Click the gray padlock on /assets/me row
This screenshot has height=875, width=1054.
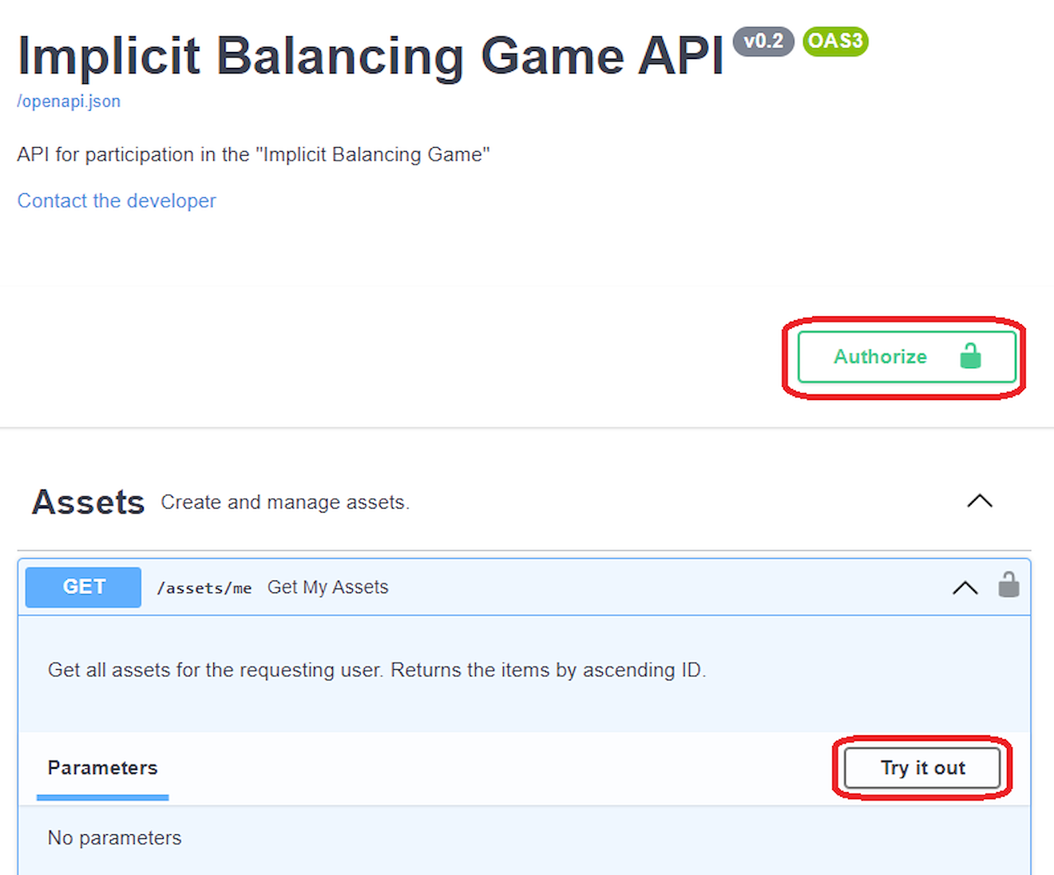[x=1008, y=585]
